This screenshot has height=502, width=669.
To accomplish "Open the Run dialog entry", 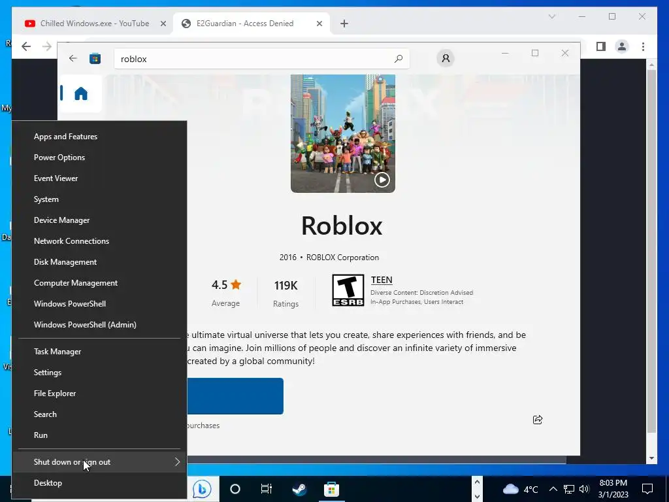I will coord(99,435).
